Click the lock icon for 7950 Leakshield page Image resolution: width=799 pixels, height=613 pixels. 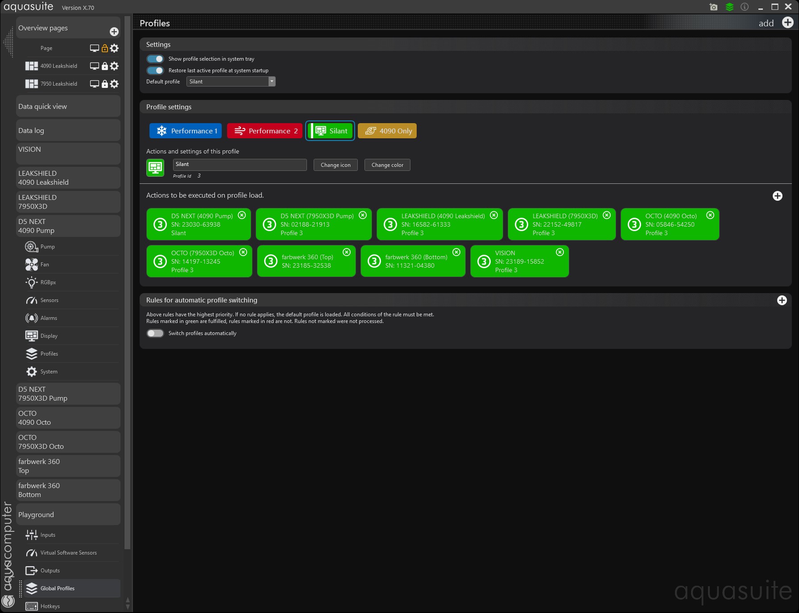tap(105, 84)
